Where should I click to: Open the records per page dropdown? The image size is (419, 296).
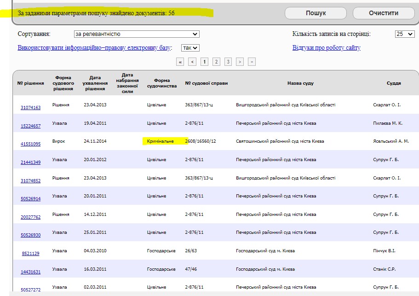tap(405, 34)
